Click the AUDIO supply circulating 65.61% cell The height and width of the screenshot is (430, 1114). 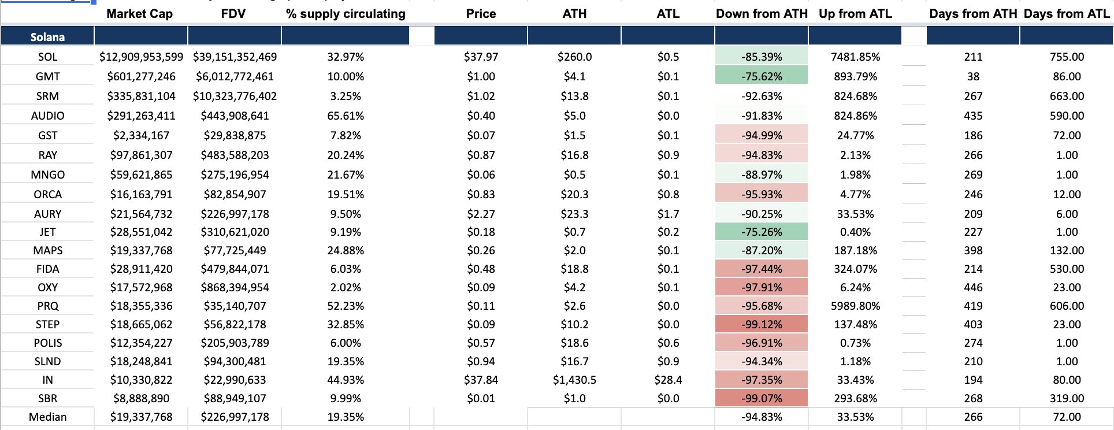tap(346, 116)
